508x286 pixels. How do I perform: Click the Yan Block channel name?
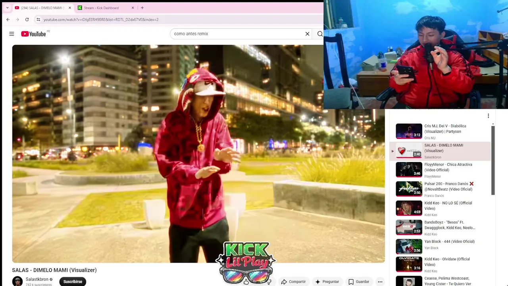(x=431, y=248)
